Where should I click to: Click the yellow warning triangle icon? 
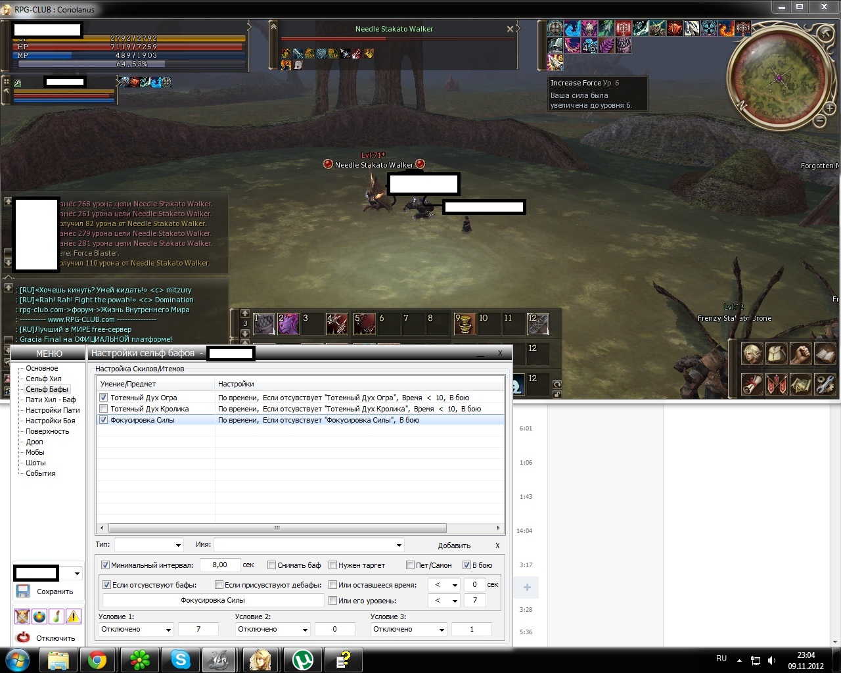pos(74,616)
